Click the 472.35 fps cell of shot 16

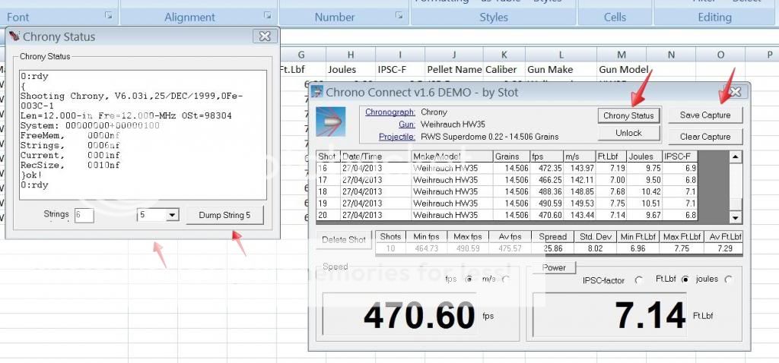pos(546,168)
